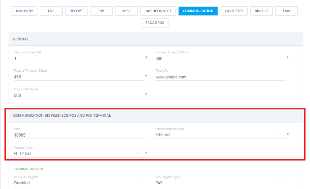The height and width of the screenshot is (189, 310).
Task: Select the COMMUNICATION tab
Action: (x=198, y=11)
